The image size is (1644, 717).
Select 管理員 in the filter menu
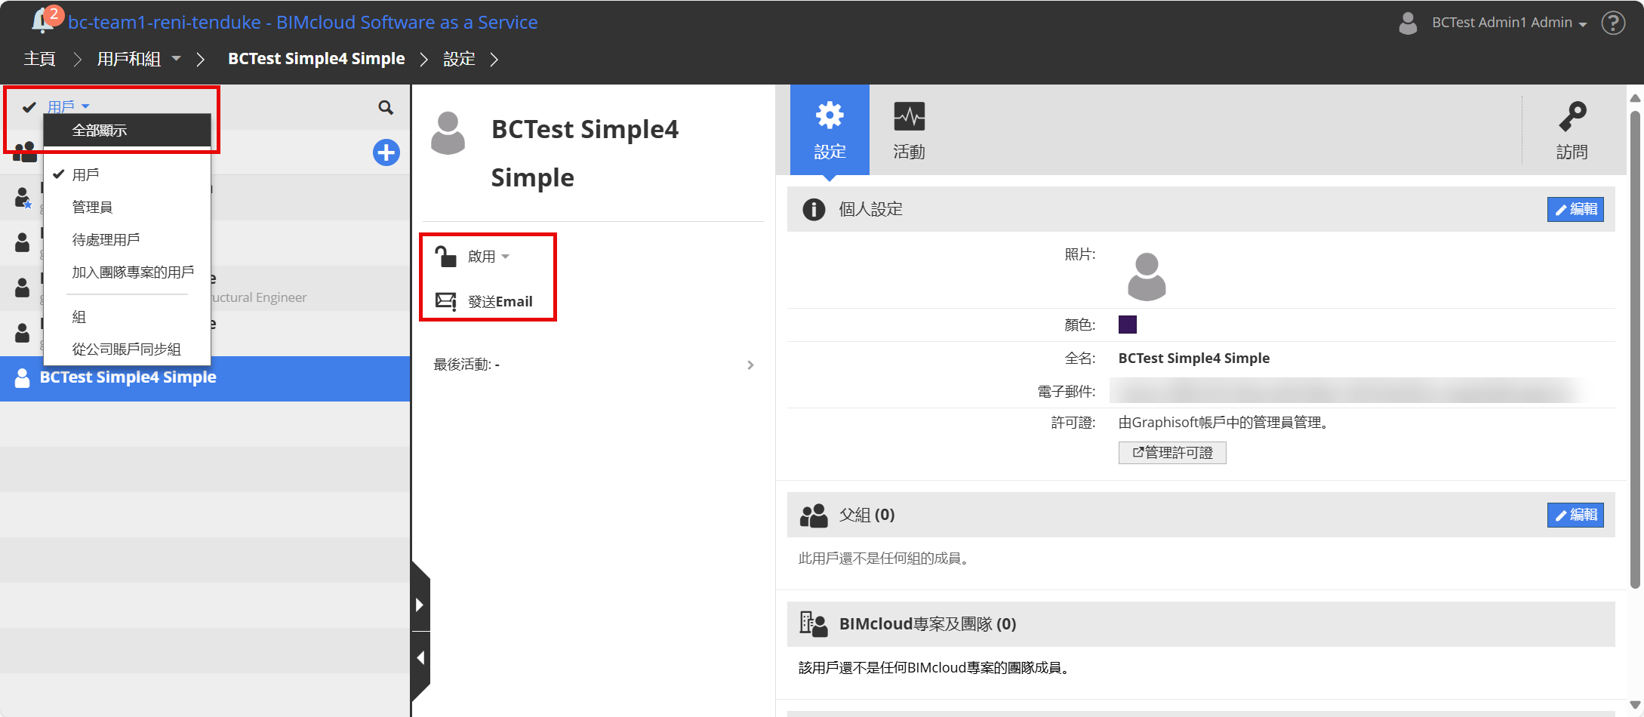point(127,208)
